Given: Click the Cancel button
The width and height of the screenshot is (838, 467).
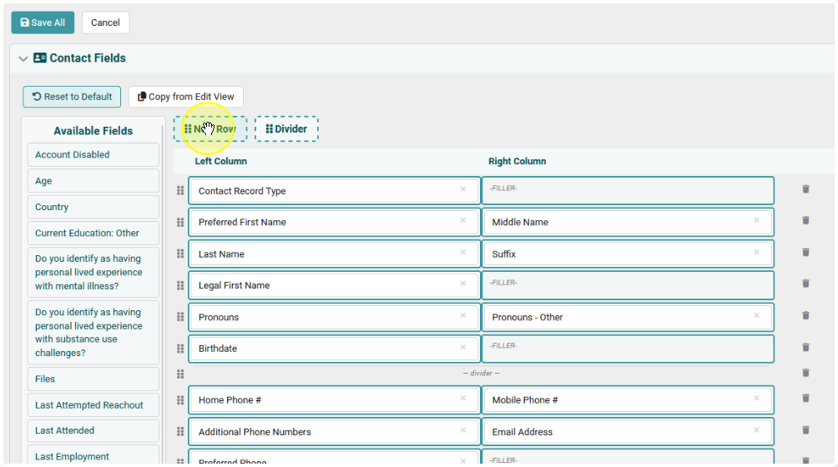Looking at the screenshot, I should point(105,23).
